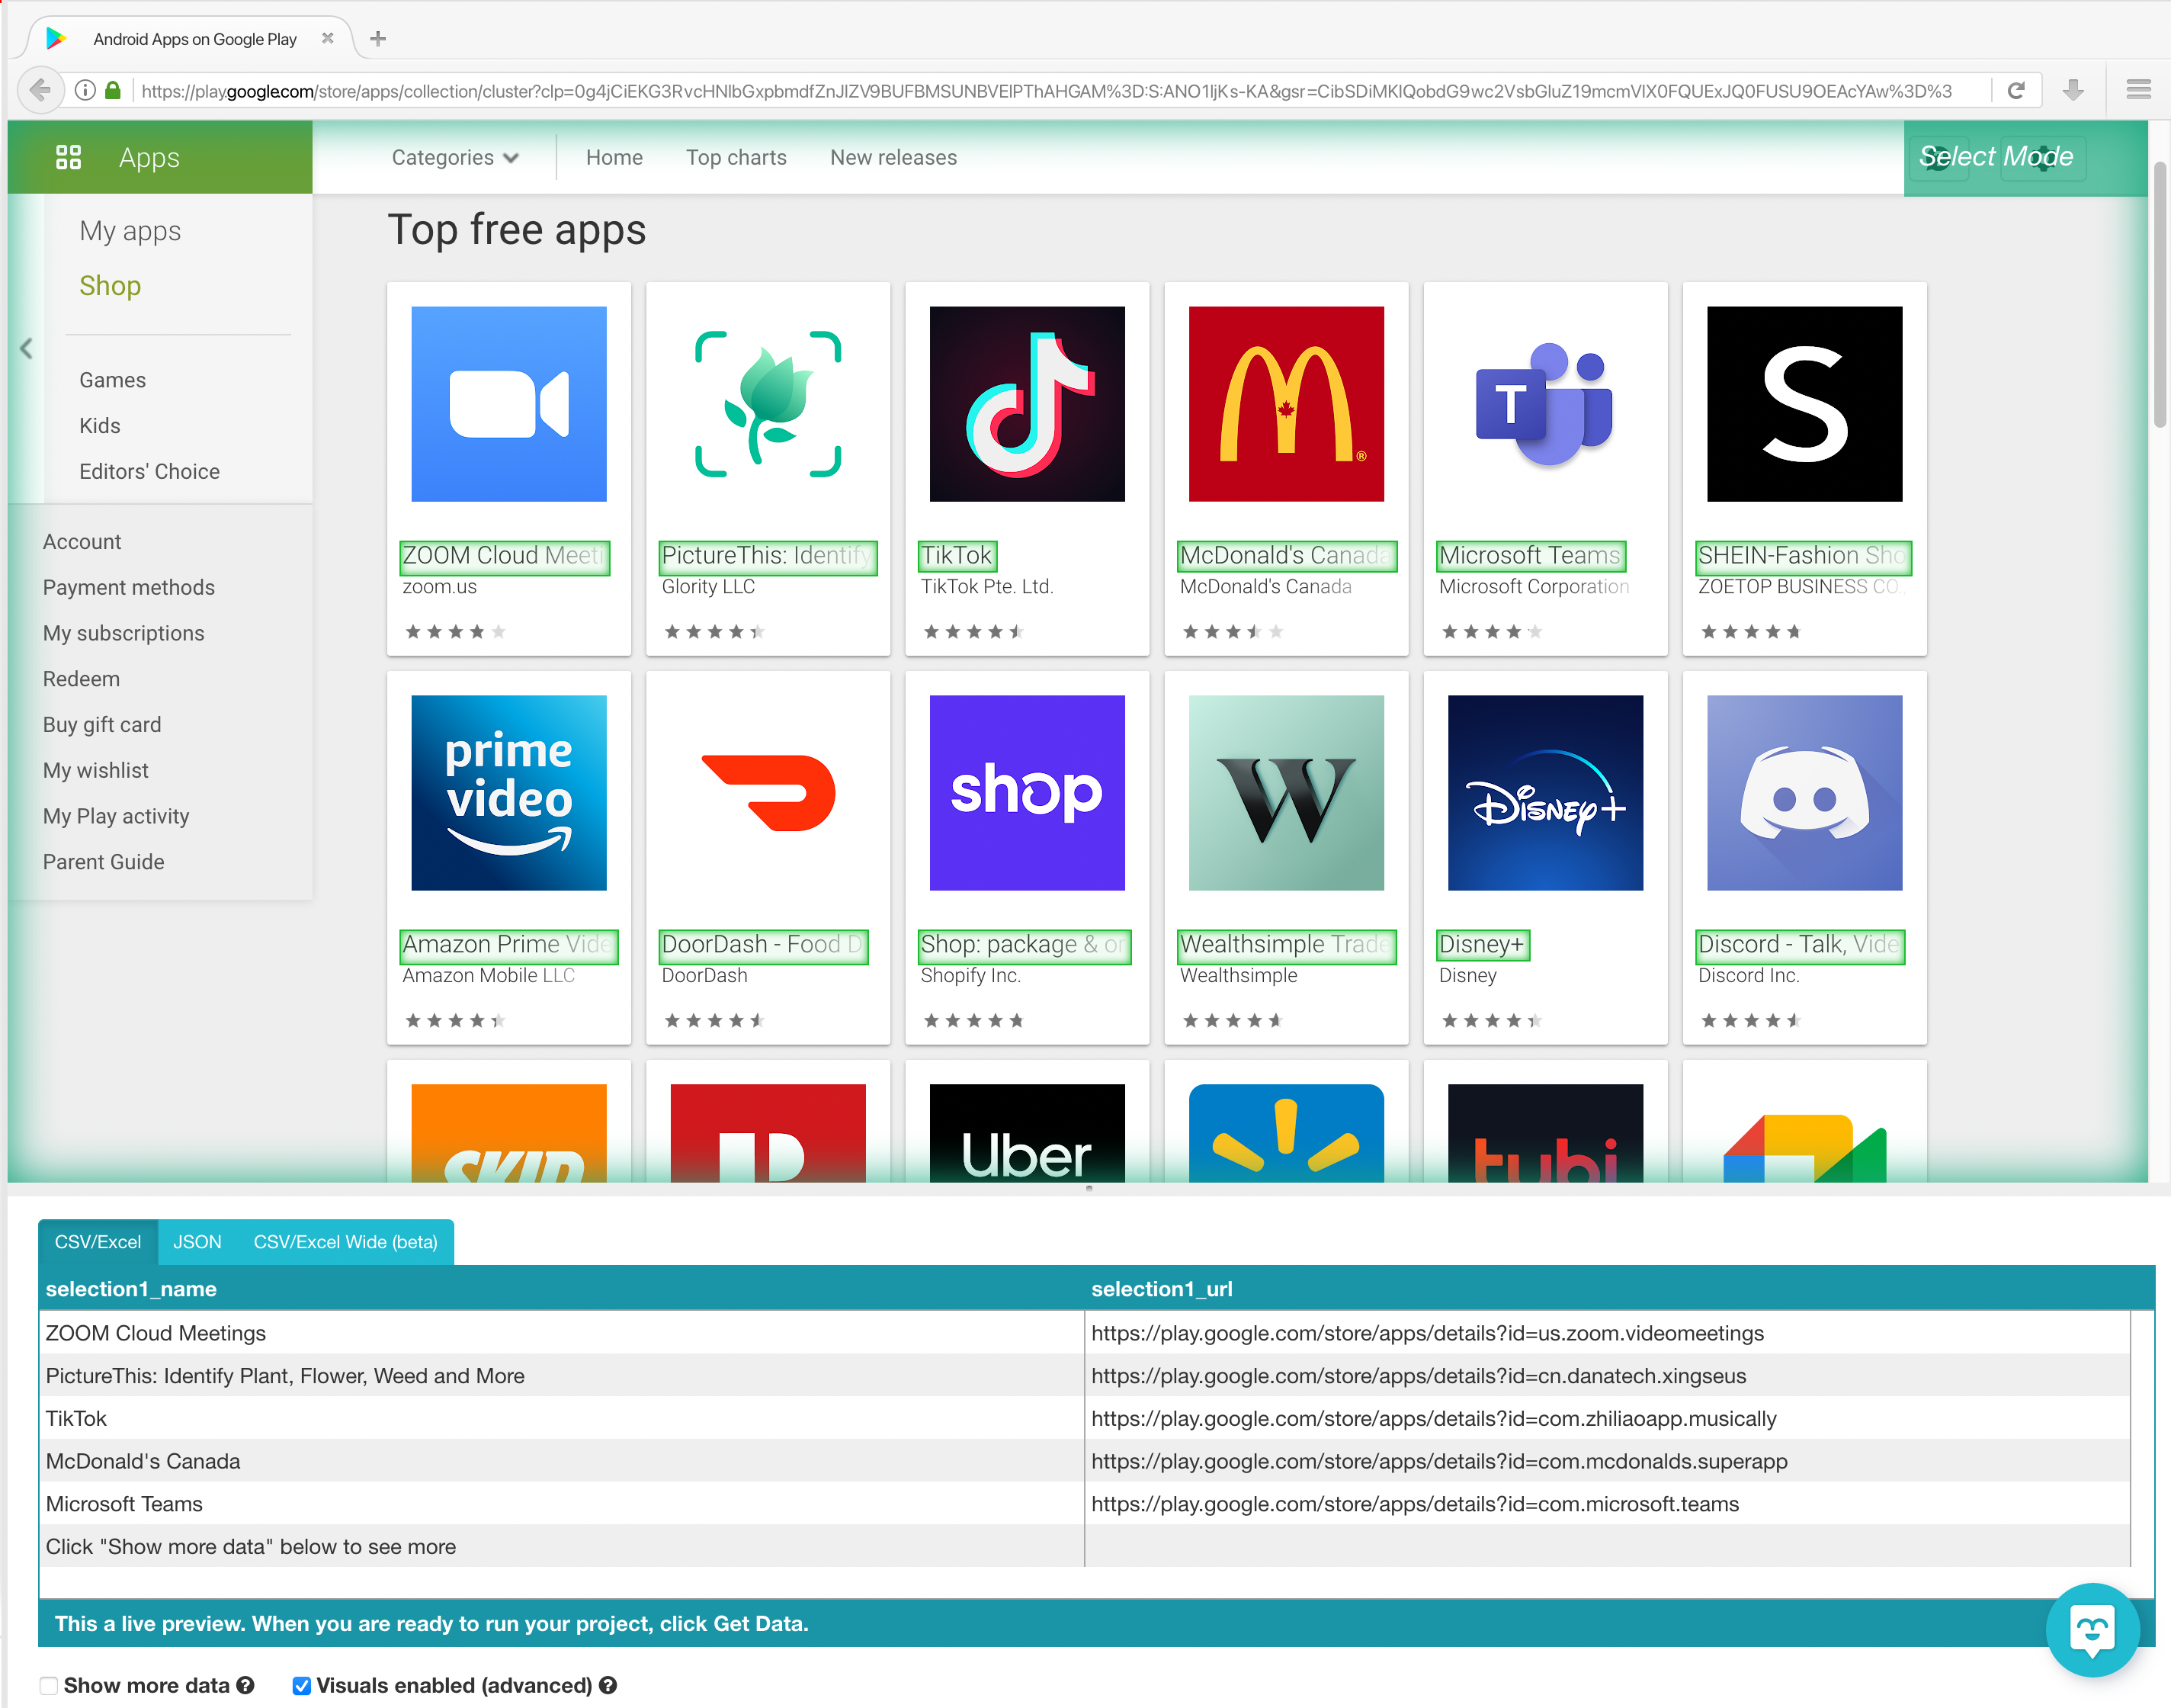Image resolution: width=2171 pixels, height=1708 pixels.
Task: Open the browser hamburger menu
Action: (2138, 90)
